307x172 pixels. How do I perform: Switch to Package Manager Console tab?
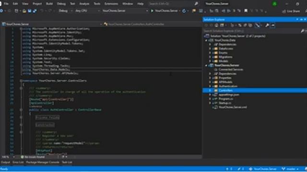(43, 162)
